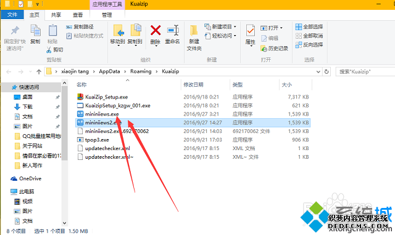Click the Rename (重命名) ribbon icon
This screenshot has width=395, height=235.
[x=173, y=31]
